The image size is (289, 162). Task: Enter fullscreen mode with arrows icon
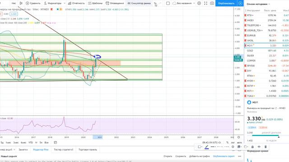(x=206, y=3)
